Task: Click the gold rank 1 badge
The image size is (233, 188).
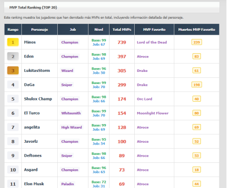Action: pos(13,42)
